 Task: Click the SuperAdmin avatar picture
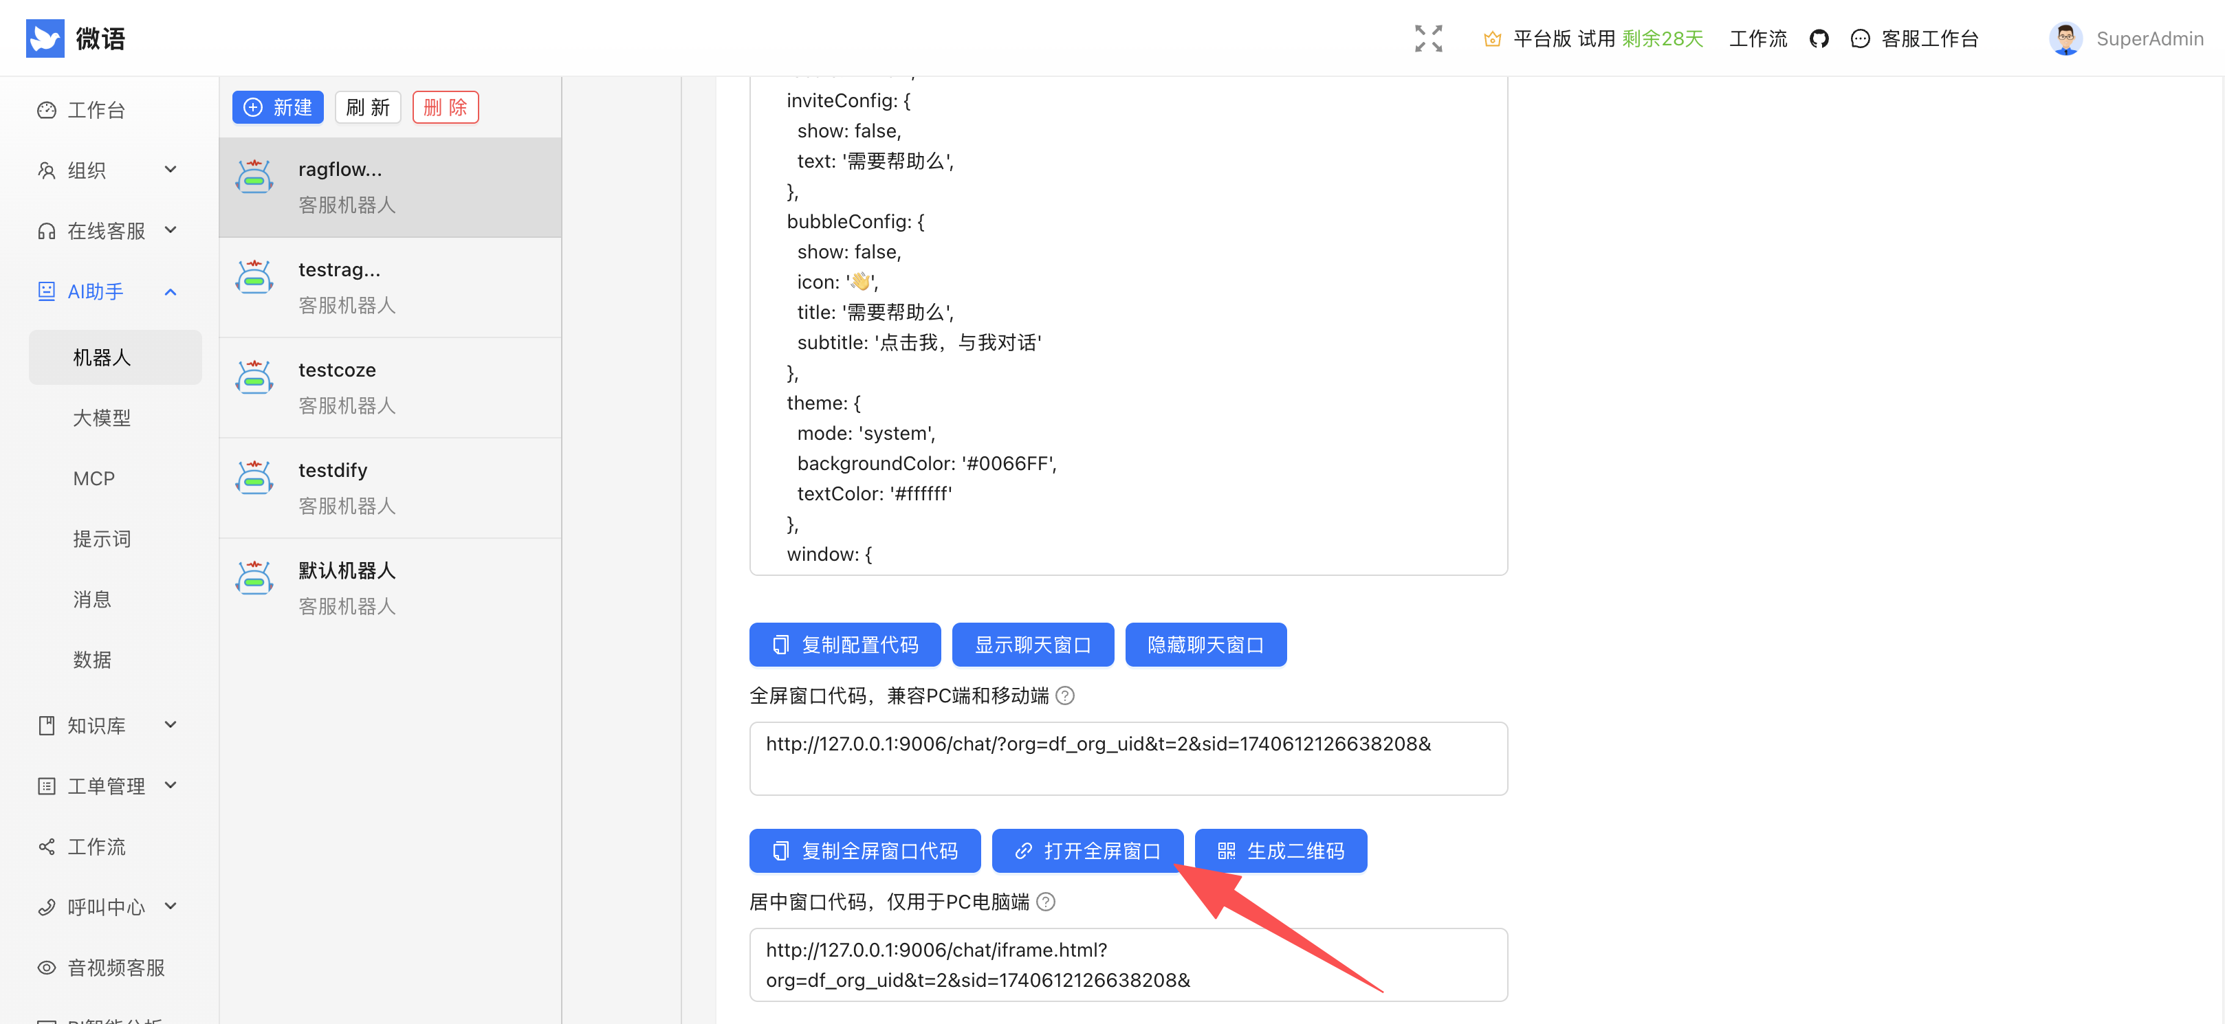[x=2066, y=38]
